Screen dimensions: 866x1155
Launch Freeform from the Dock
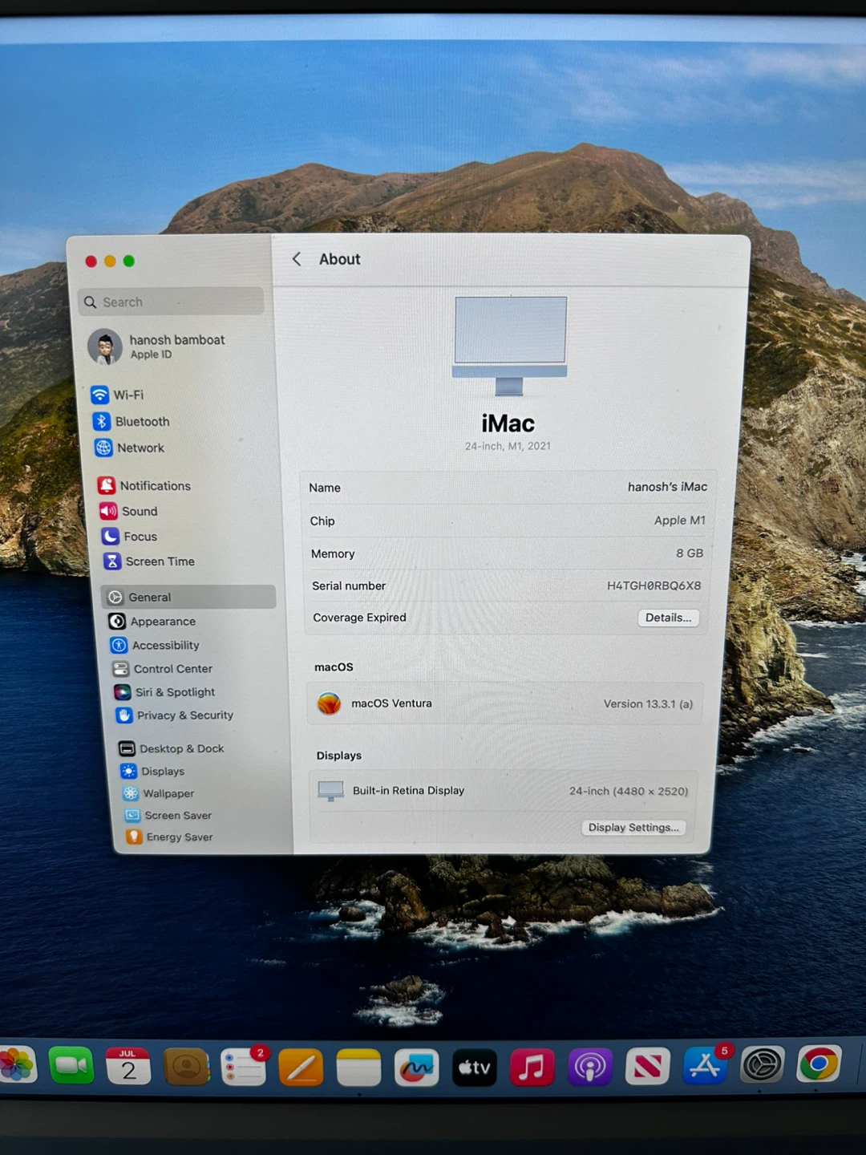pos(417,1068)
